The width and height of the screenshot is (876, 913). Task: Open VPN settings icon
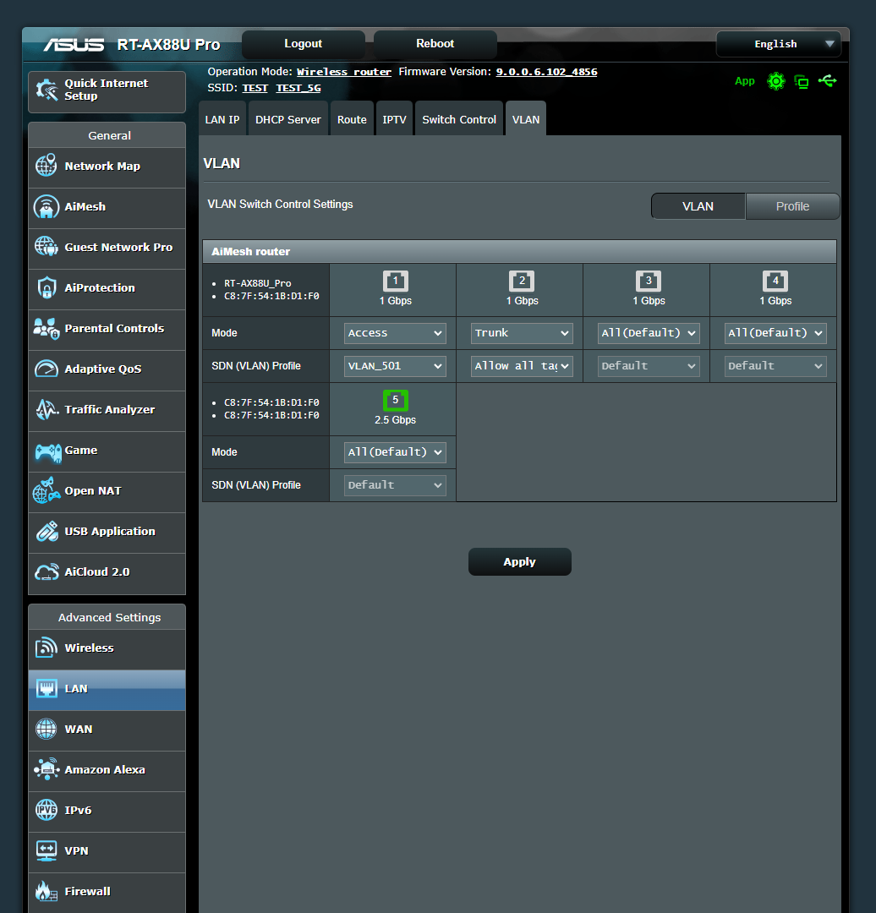click(47, 850)
